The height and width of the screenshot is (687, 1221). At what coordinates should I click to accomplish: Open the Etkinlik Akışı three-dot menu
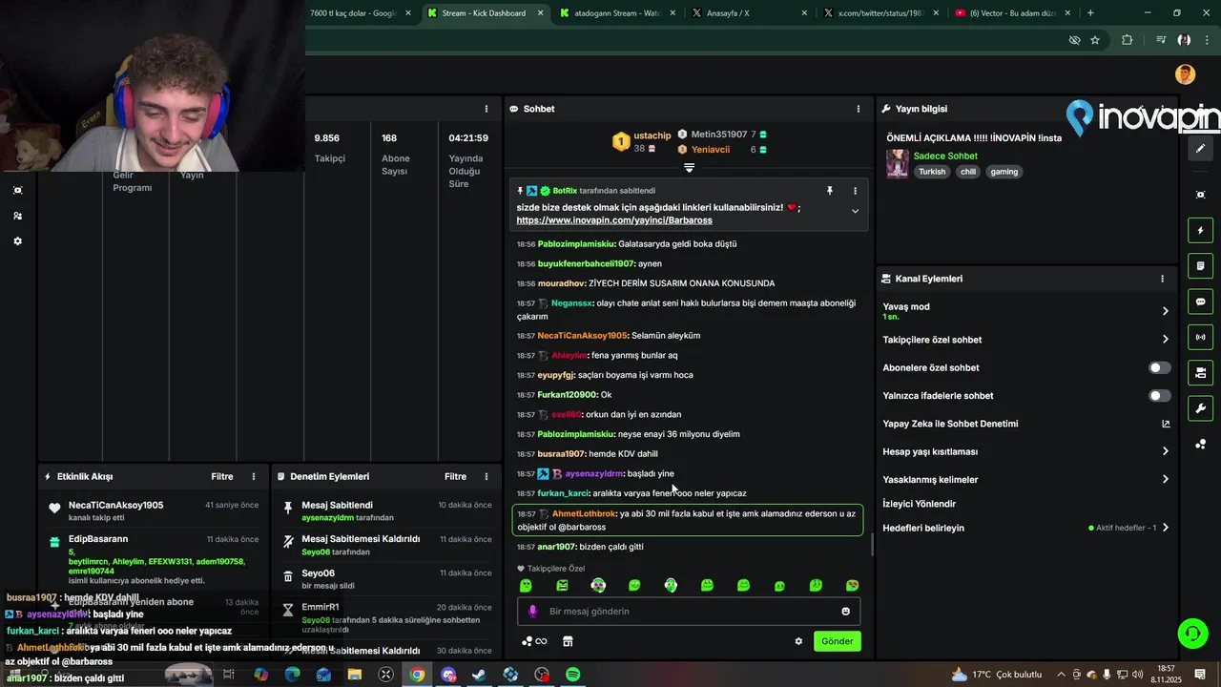(254, 476)
